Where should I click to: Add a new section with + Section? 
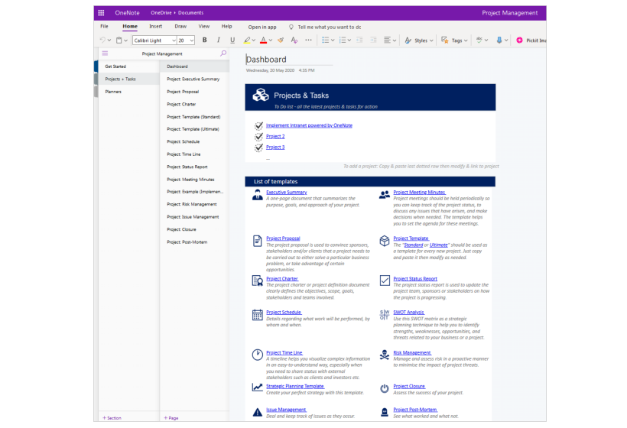point(112,417)
